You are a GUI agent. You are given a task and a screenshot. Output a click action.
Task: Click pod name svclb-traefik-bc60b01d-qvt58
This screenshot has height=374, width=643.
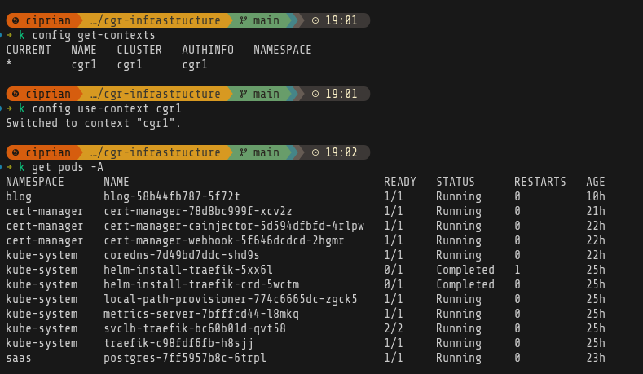pyautogui.click(x=195, y=329)
